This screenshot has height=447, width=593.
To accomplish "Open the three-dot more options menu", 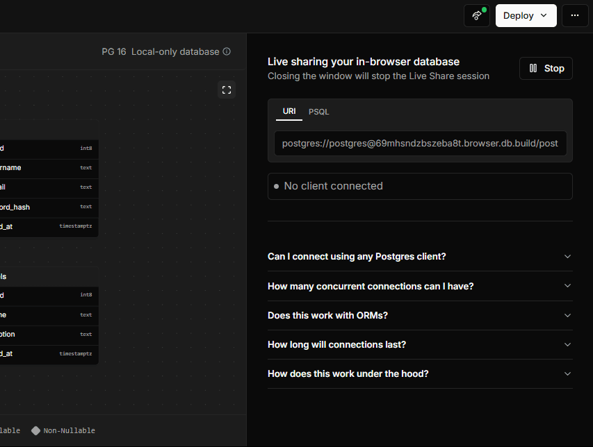I will click(x=574, y=15).
